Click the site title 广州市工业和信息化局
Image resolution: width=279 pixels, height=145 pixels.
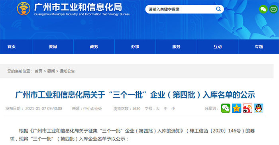pos(78,7)
